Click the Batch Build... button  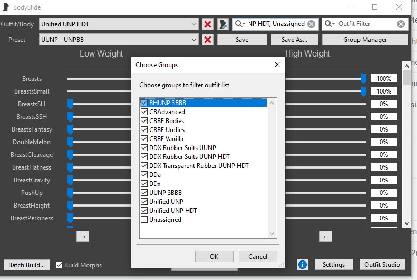26,265
